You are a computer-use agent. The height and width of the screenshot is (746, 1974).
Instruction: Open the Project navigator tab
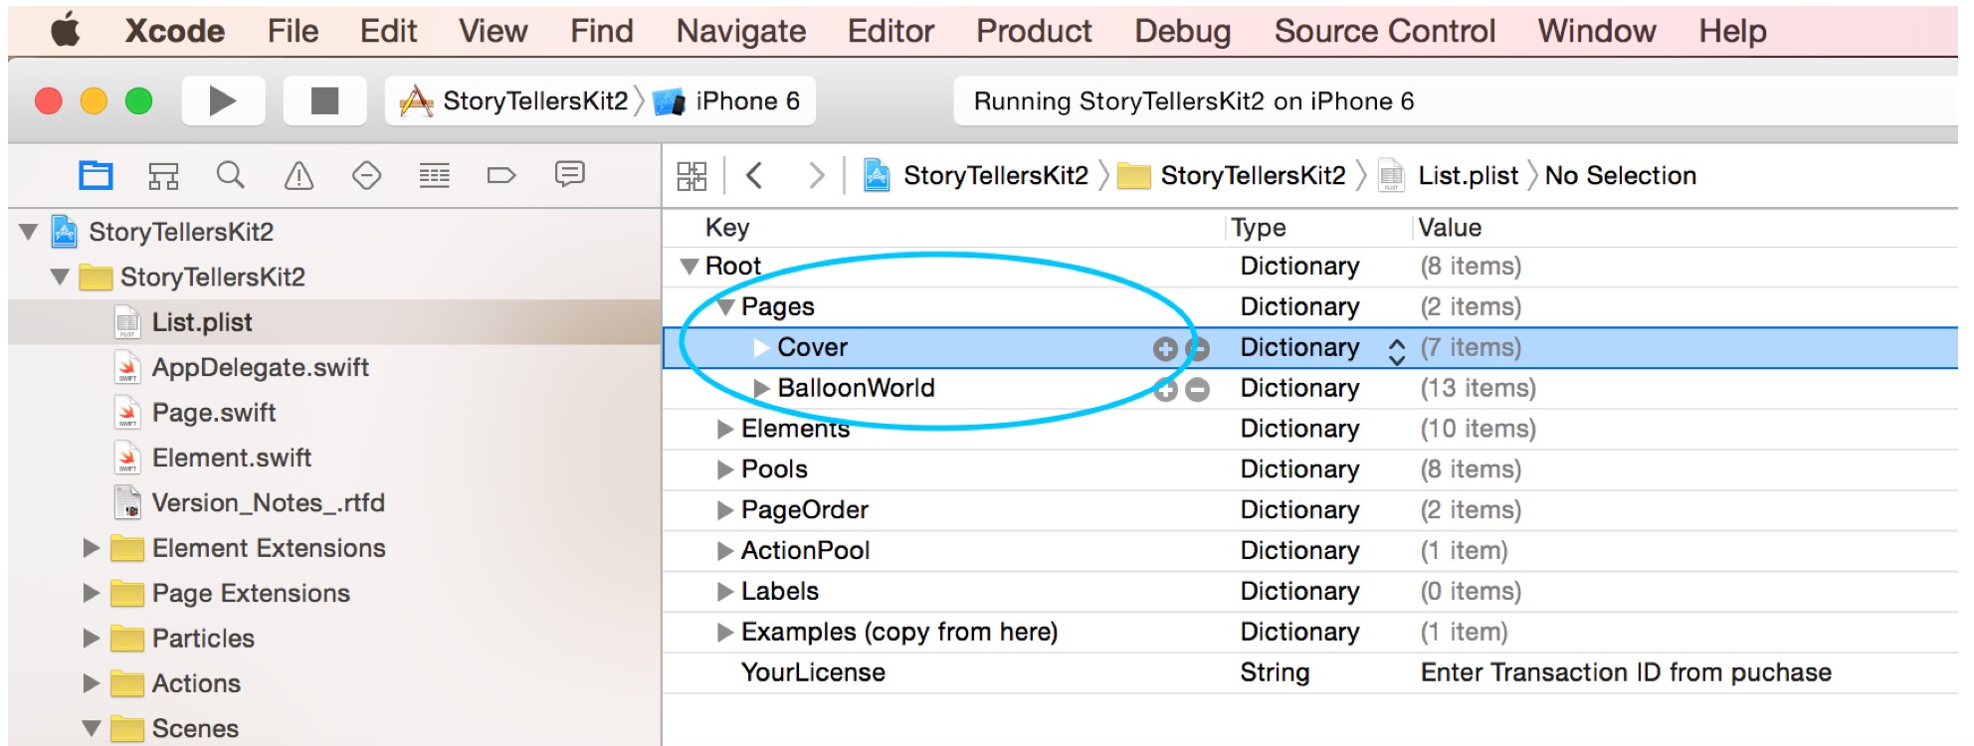tap(96, 176)
